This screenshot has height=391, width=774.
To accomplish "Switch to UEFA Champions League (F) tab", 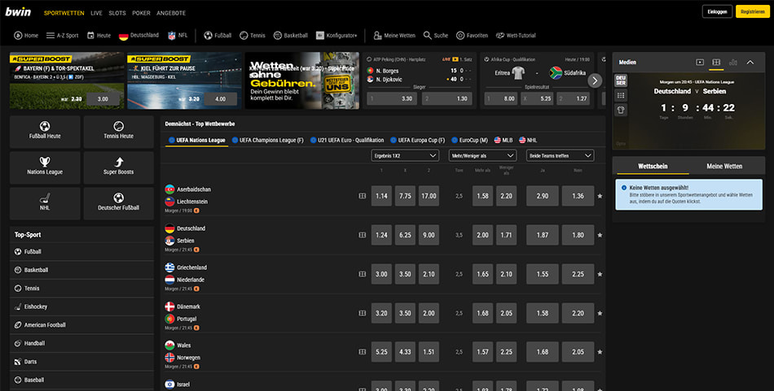I will [267, 141].
